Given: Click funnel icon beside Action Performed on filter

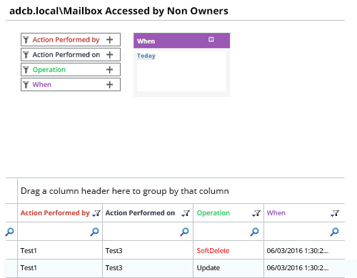Looking at the screenshot, I should click(26, 55).
